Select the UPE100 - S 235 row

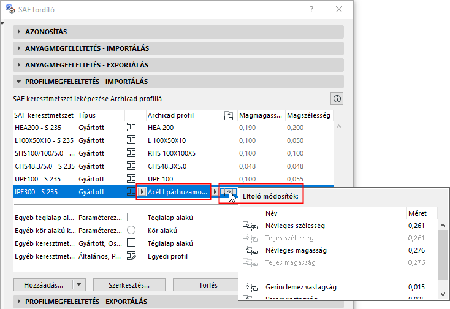pos(173,179)
